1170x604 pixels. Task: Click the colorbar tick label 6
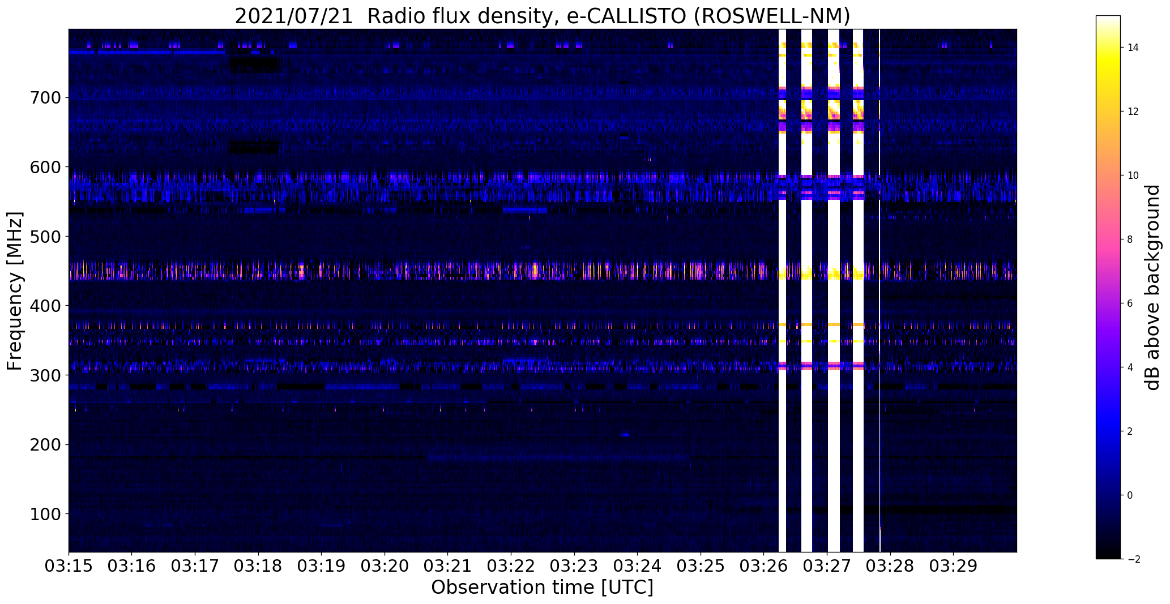pos(1130,303)
